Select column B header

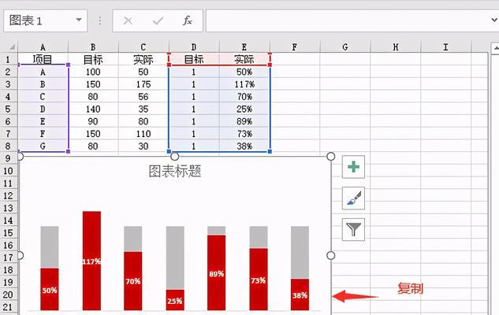[x=93, y=47]
